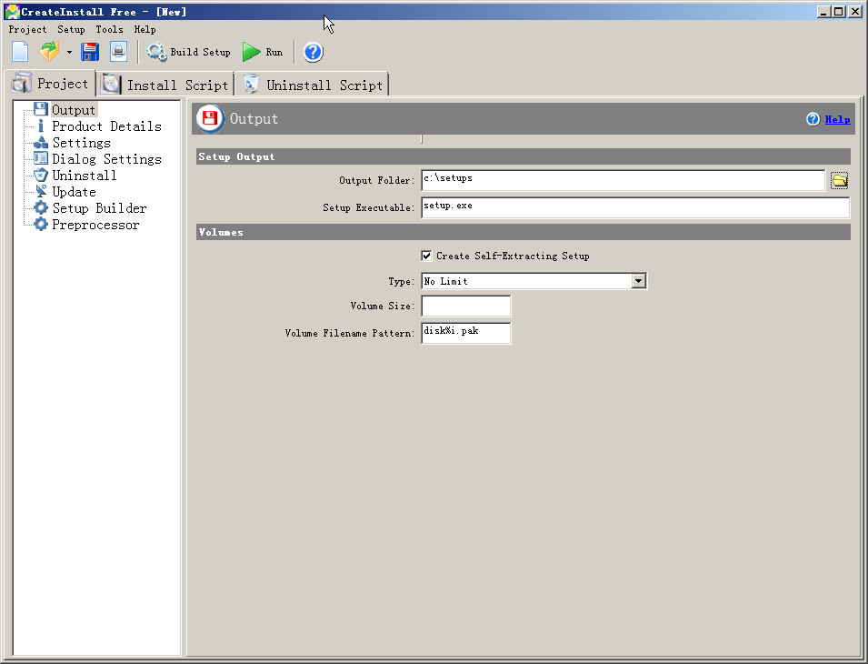868x664 pixels.
Task: Switch to the Install Script tab
Action: [165, 85]
